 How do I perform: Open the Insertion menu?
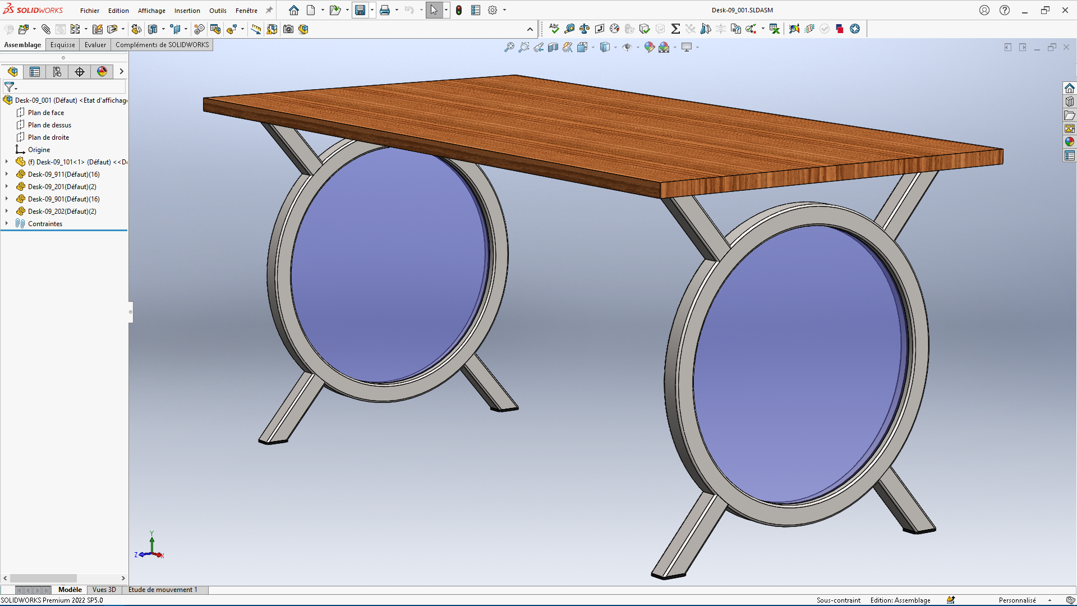click(x=187, y=10)
